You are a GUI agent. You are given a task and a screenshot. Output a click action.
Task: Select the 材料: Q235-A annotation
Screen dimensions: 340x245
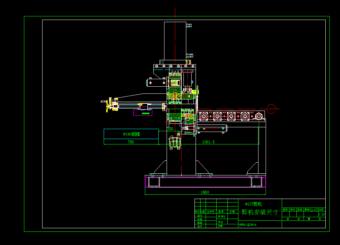coord(247,224)
